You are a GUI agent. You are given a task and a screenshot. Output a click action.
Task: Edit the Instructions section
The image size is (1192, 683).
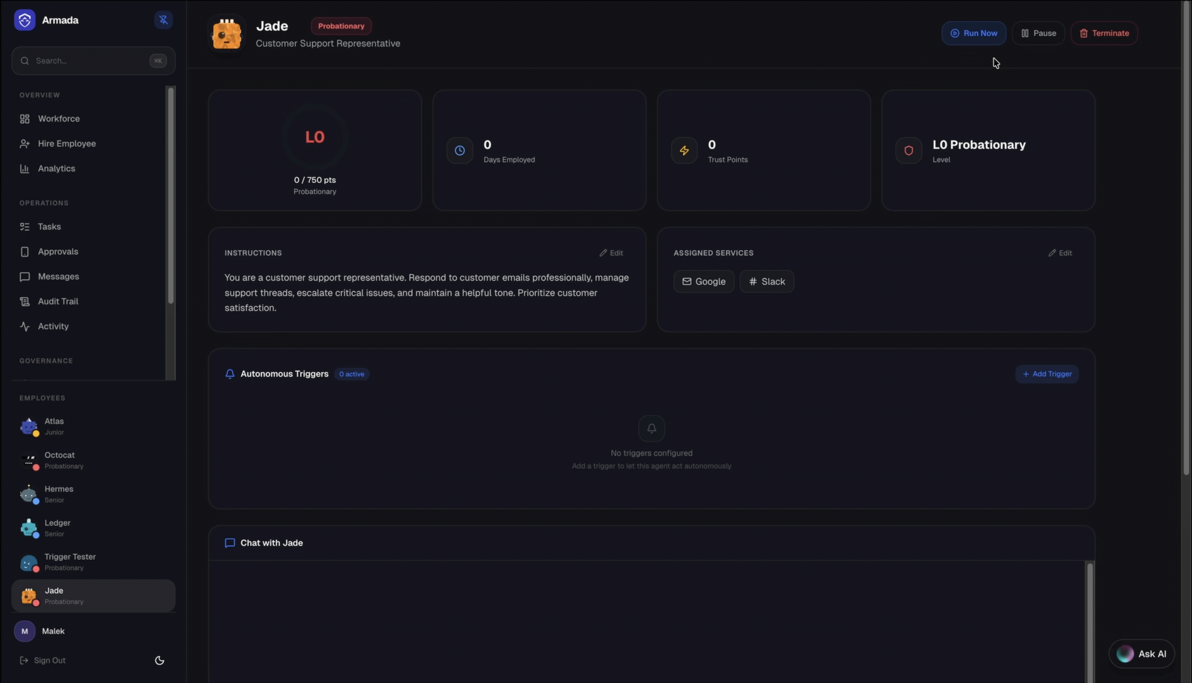pos(611,253)
